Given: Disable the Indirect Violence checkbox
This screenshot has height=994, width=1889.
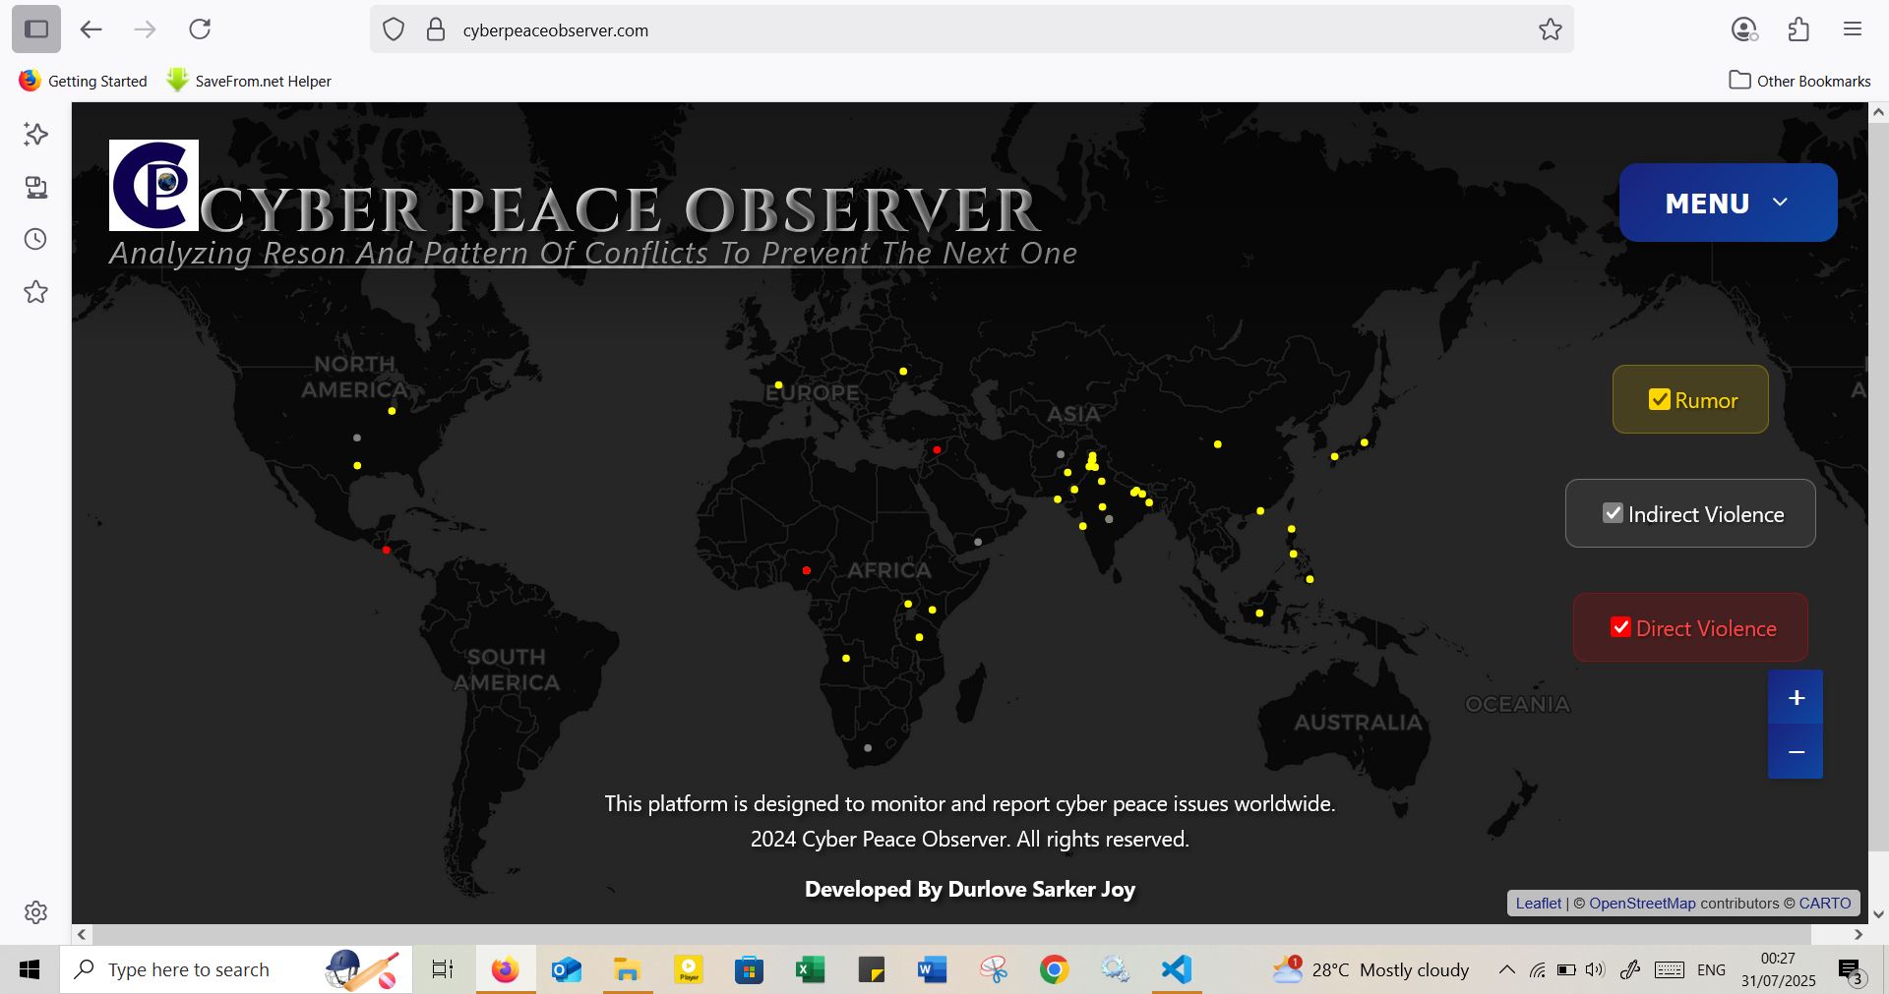Looking at the screenshot, I should click(x=1613, y=512).
